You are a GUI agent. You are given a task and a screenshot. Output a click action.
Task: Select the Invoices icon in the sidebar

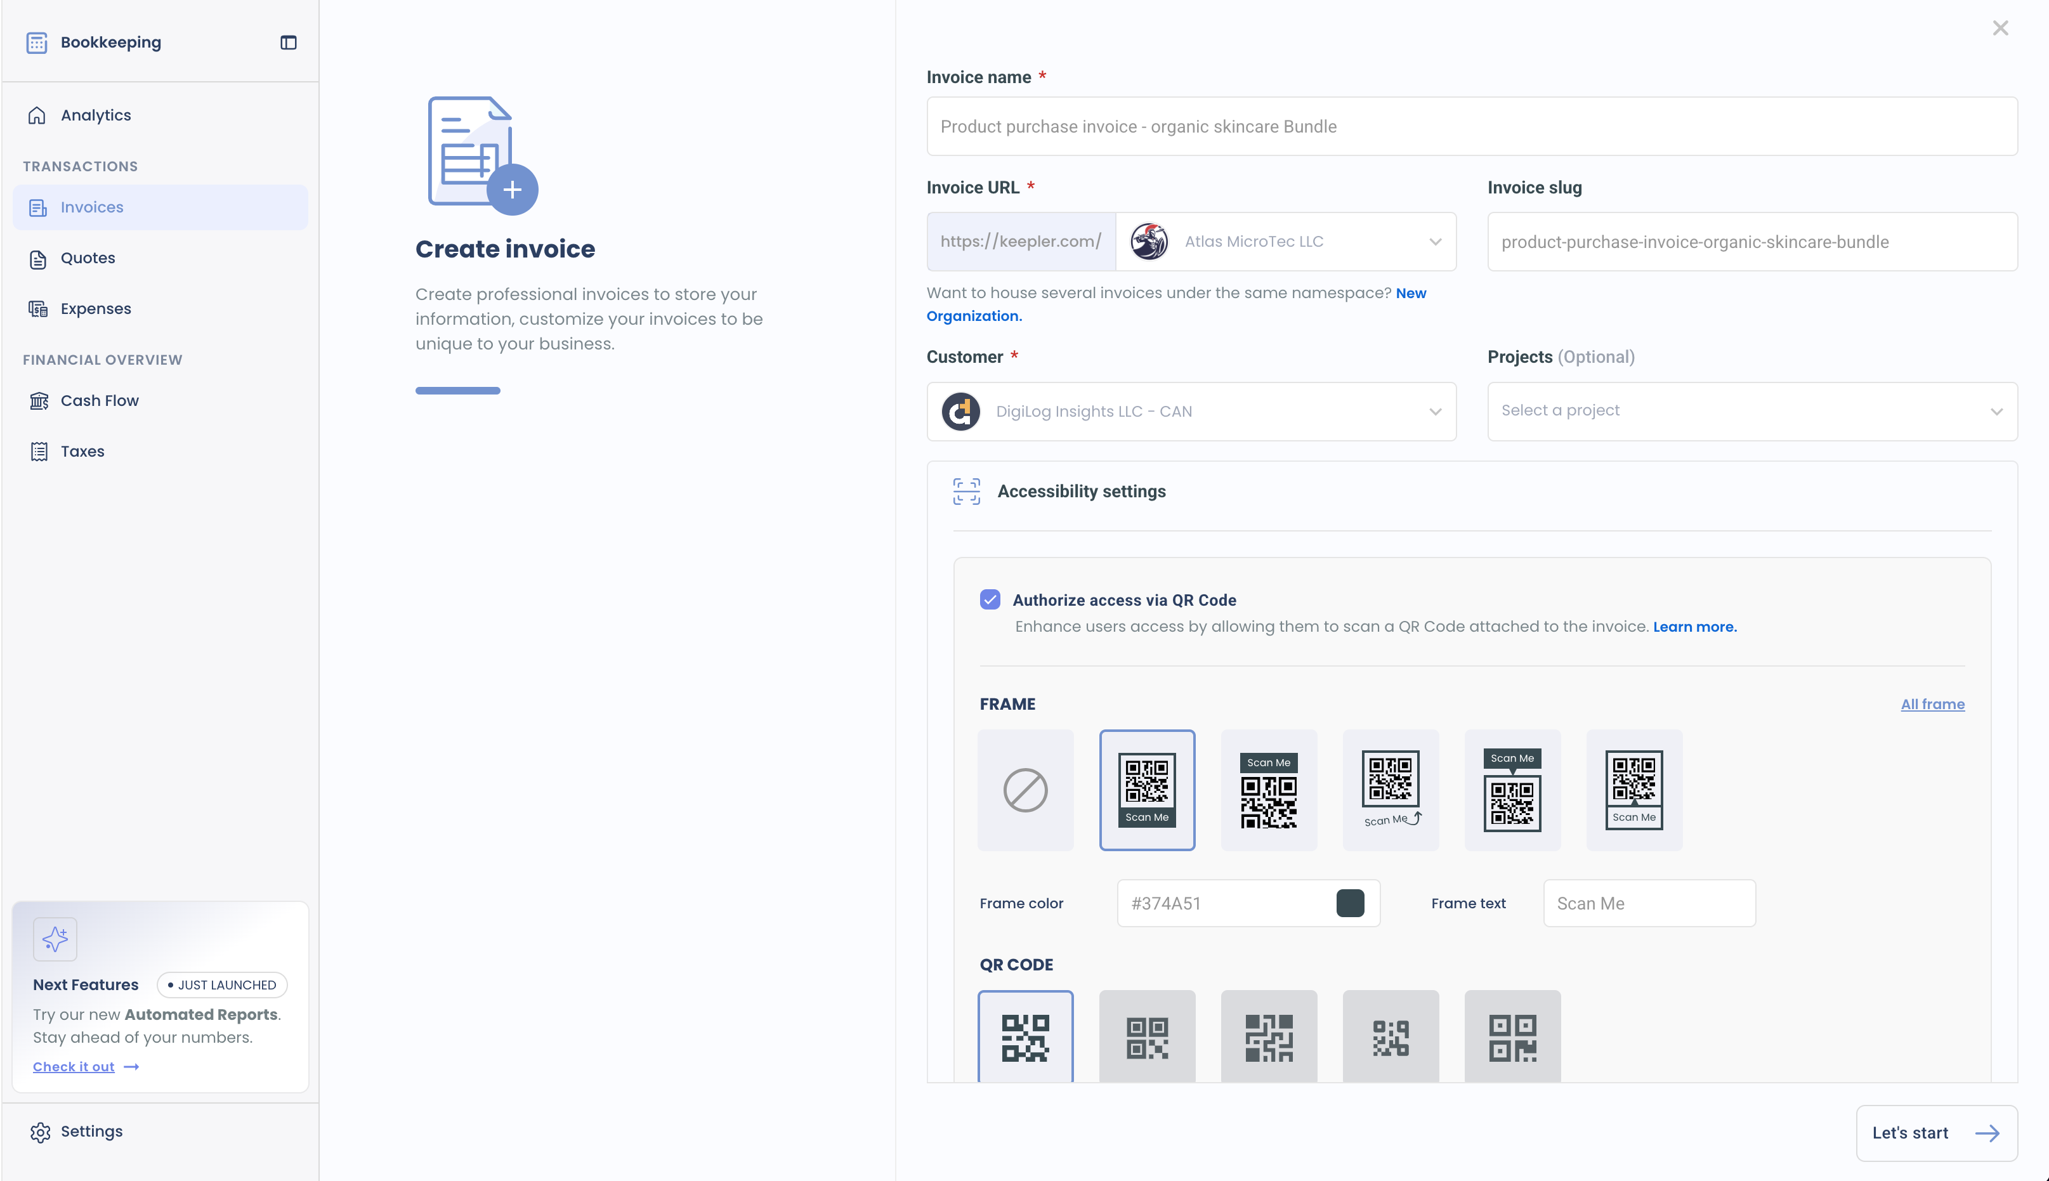[38, 207]
